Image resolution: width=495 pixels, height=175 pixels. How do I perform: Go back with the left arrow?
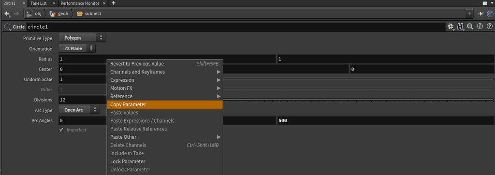tap(7, 14)
